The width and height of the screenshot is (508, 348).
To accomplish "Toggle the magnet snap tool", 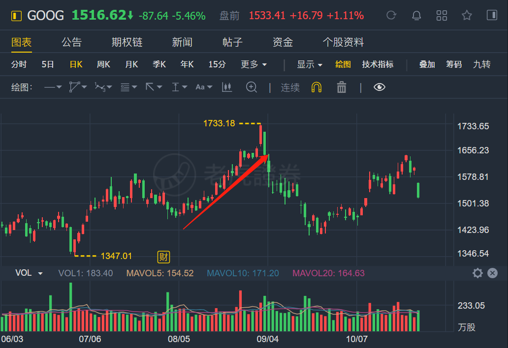I will pos(317,87).
